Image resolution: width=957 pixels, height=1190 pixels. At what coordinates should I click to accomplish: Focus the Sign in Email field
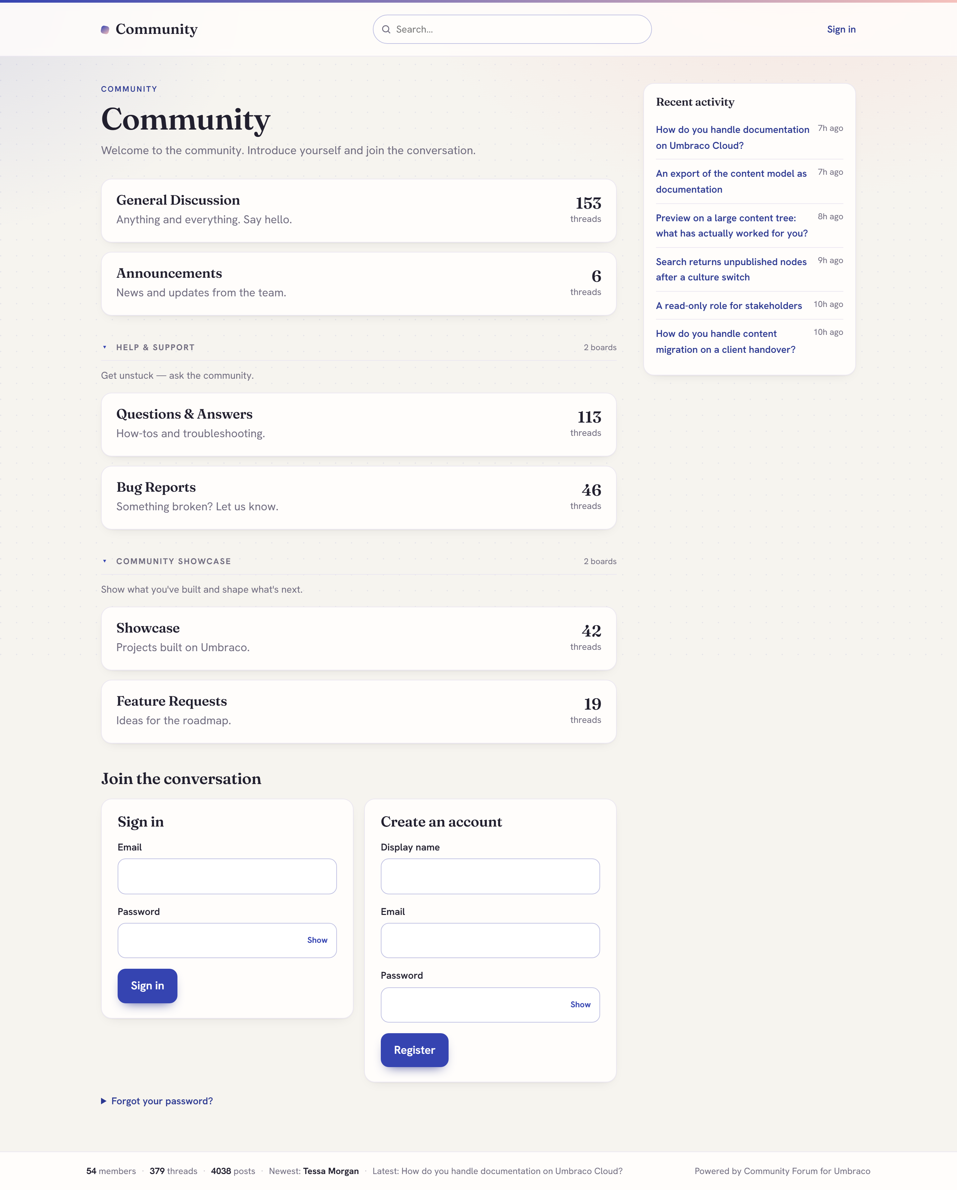(227, 876)
